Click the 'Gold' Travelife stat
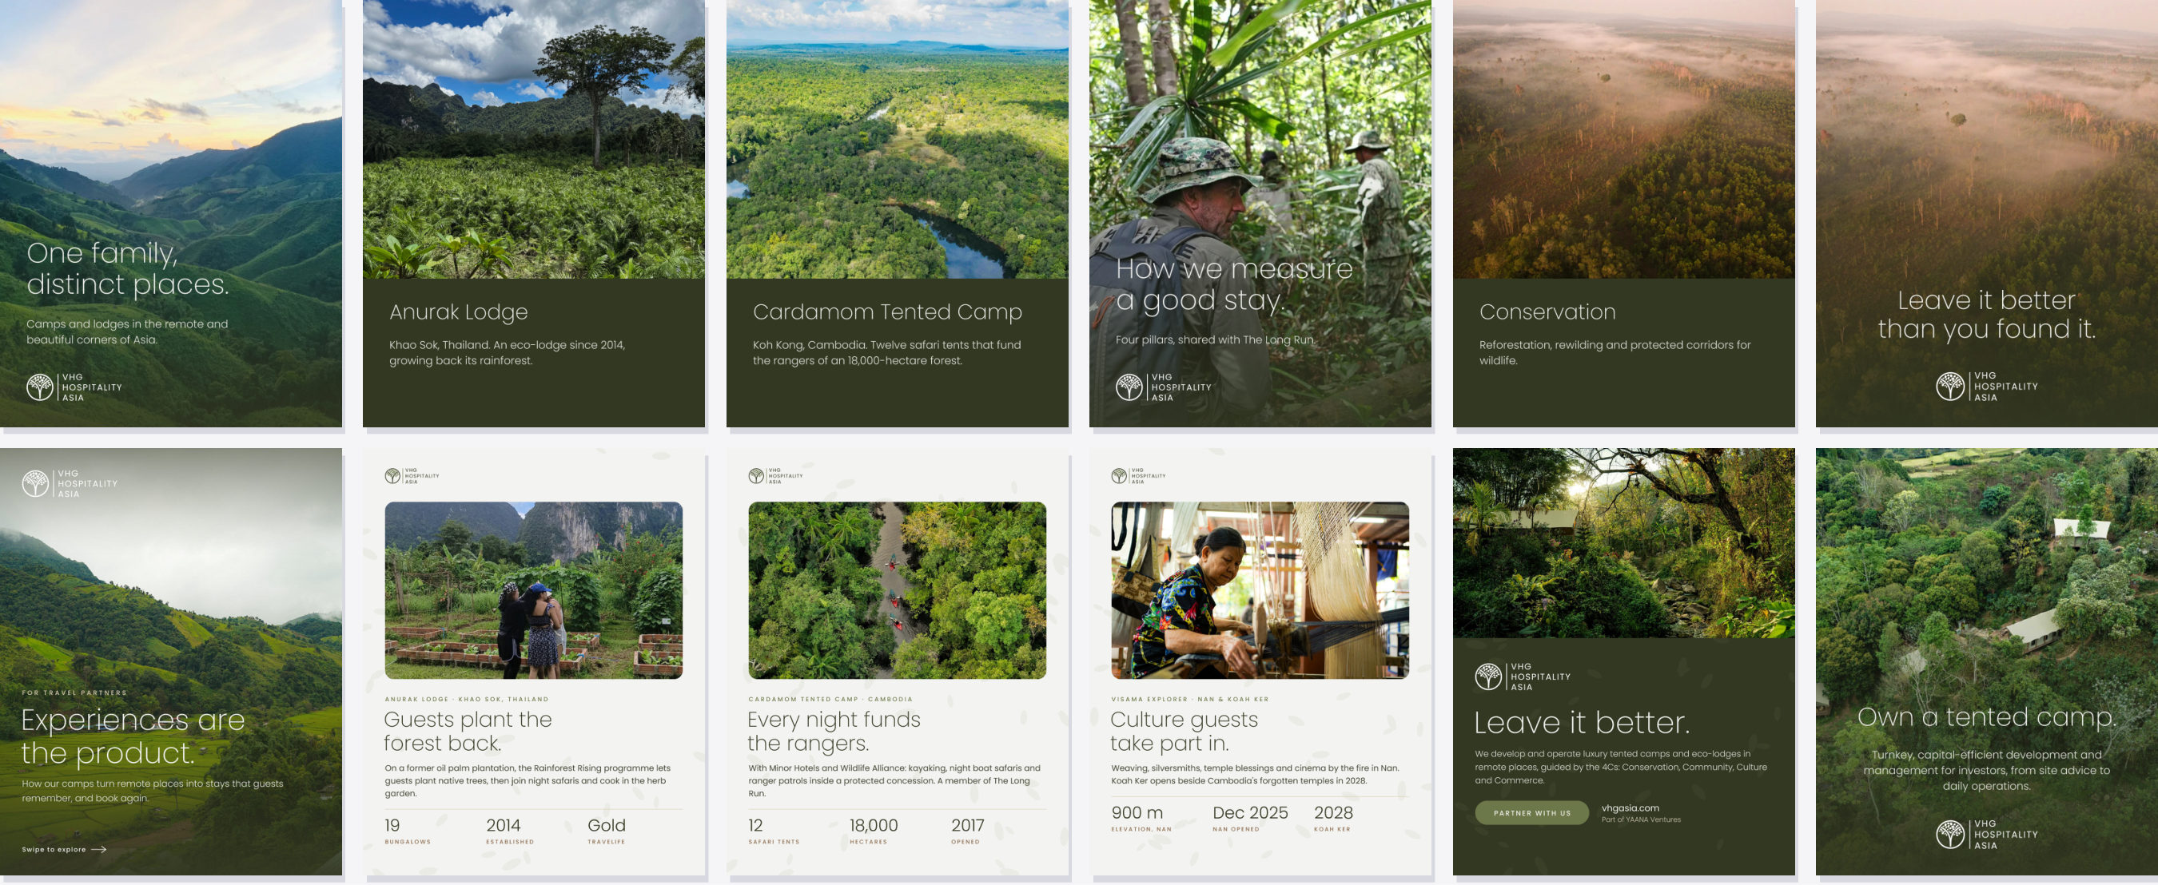This screenshot has width=2158, height=885. point(607,826)
